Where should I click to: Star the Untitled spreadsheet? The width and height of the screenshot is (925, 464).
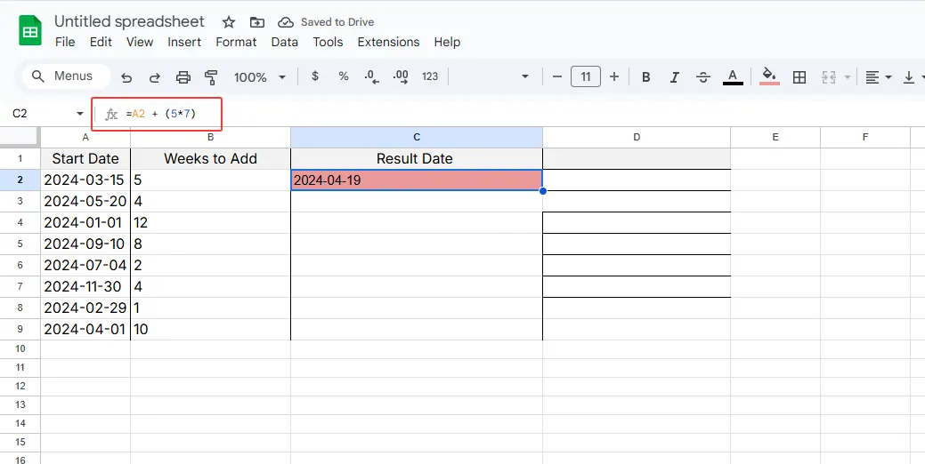(x=229, y=22)
